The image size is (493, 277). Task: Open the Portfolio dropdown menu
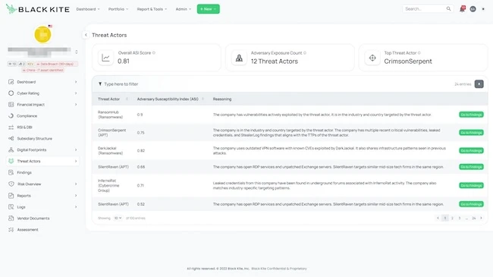pyautogui.click(x=118, y=9)
